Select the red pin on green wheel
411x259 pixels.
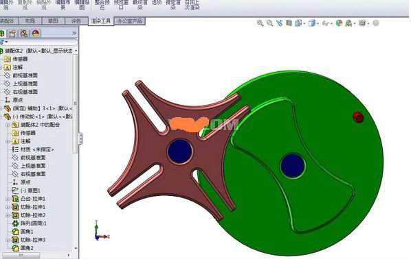[358, 117]
